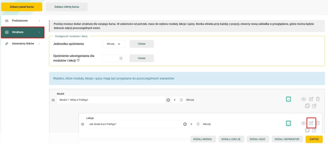Image resolution: width=328 pixels, height=144 pixels.
Task: Click the Zobacz ofertę kursu button
Action: 67,7
